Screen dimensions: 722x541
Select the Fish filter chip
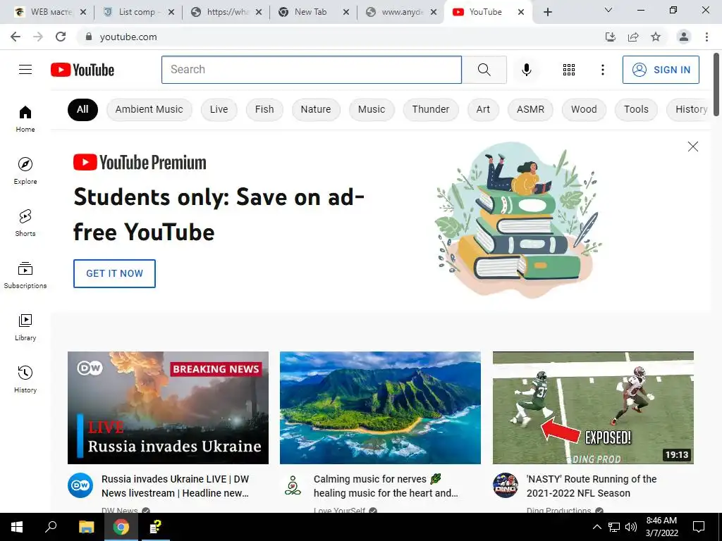tap(264, 109)
